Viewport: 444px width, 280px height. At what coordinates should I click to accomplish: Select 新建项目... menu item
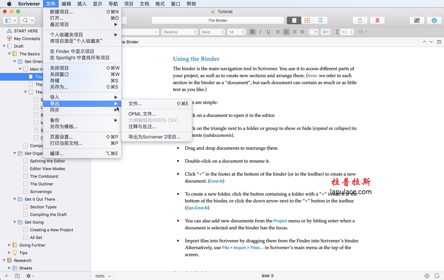pos(82,12)
